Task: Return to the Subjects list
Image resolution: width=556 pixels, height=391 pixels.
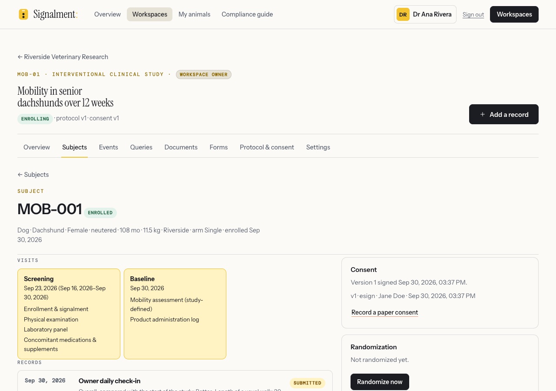Action: [x=33, y=175]
